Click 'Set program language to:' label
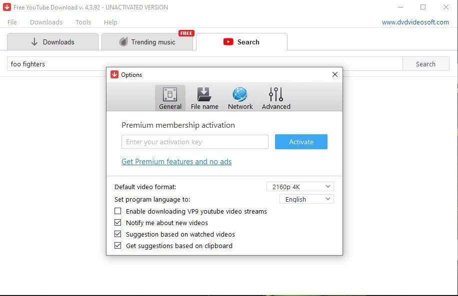Screen dimensions: 458x296 (152, 200)
